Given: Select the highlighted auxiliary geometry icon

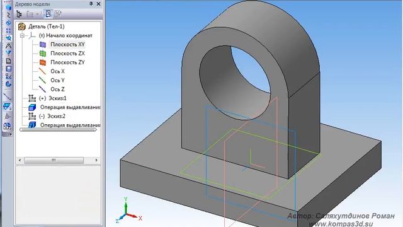Looking at the screenshot, I should 8,38.
